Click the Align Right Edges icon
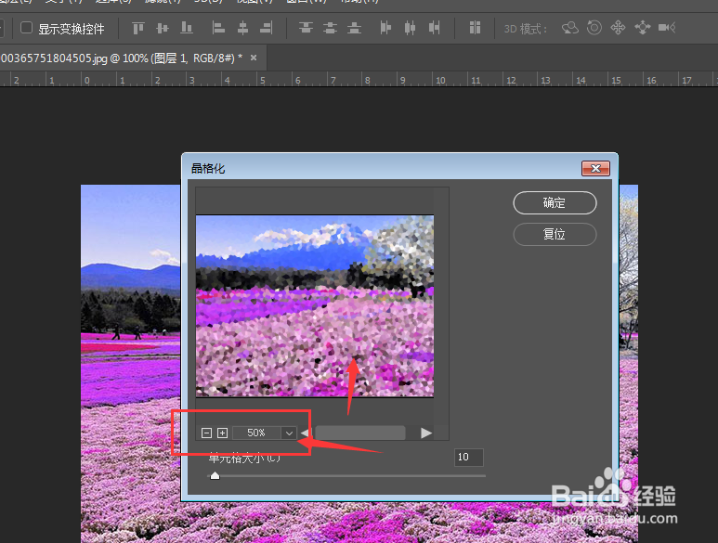The image size is (718, 543). [x=266, y=29]
